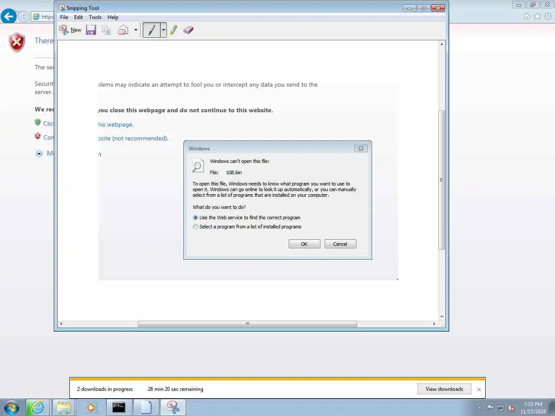Open the Send Snip dropdown arrow
This screenshot has height=416, width=555.
(136, 30)
